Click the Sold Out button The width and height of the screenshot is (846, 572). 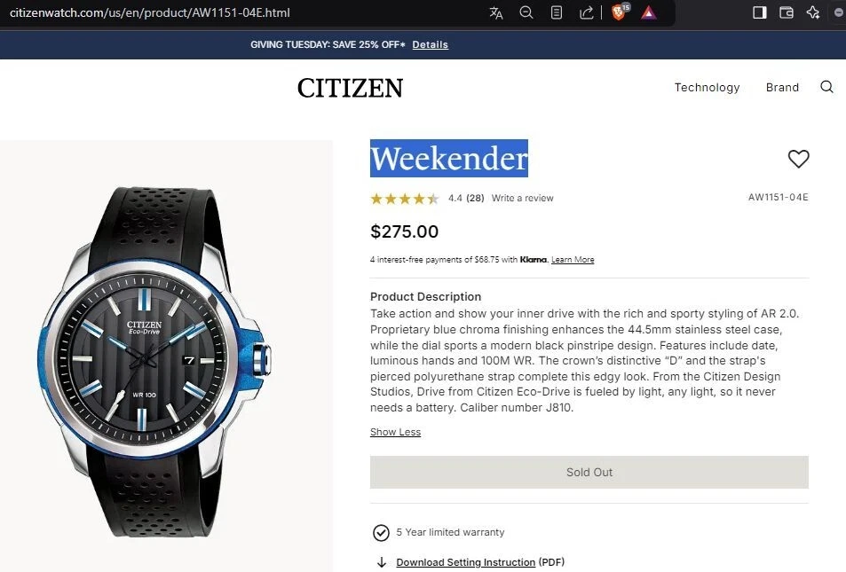point(589,472)
